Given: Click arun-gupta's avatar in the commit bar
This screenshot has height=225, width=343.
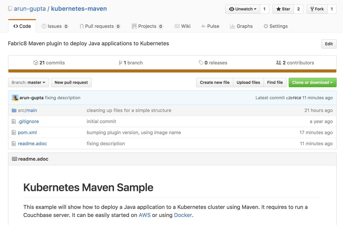Looking at the screenshot, I should pyautogui.click(x=15, y=98).
